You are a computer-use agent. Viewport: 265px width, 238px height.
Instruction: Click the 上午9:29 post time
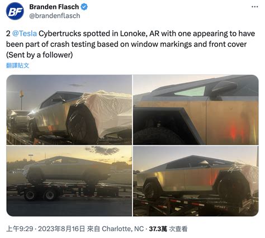(20, 229)
